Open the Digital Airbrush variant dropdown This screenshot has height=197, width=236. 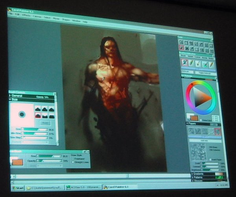click(x=205, y=73)
